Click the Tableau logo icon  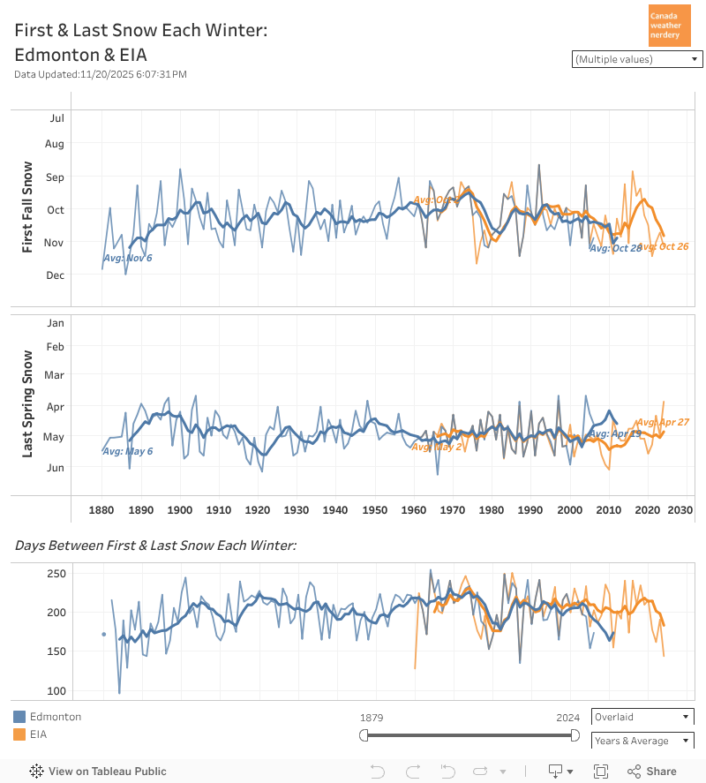point(36,771)
